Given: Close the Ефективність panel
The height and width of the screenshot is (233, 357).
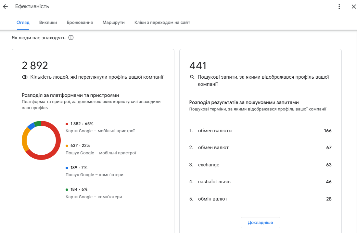Looking at the screenshot, I should [353, 6].
